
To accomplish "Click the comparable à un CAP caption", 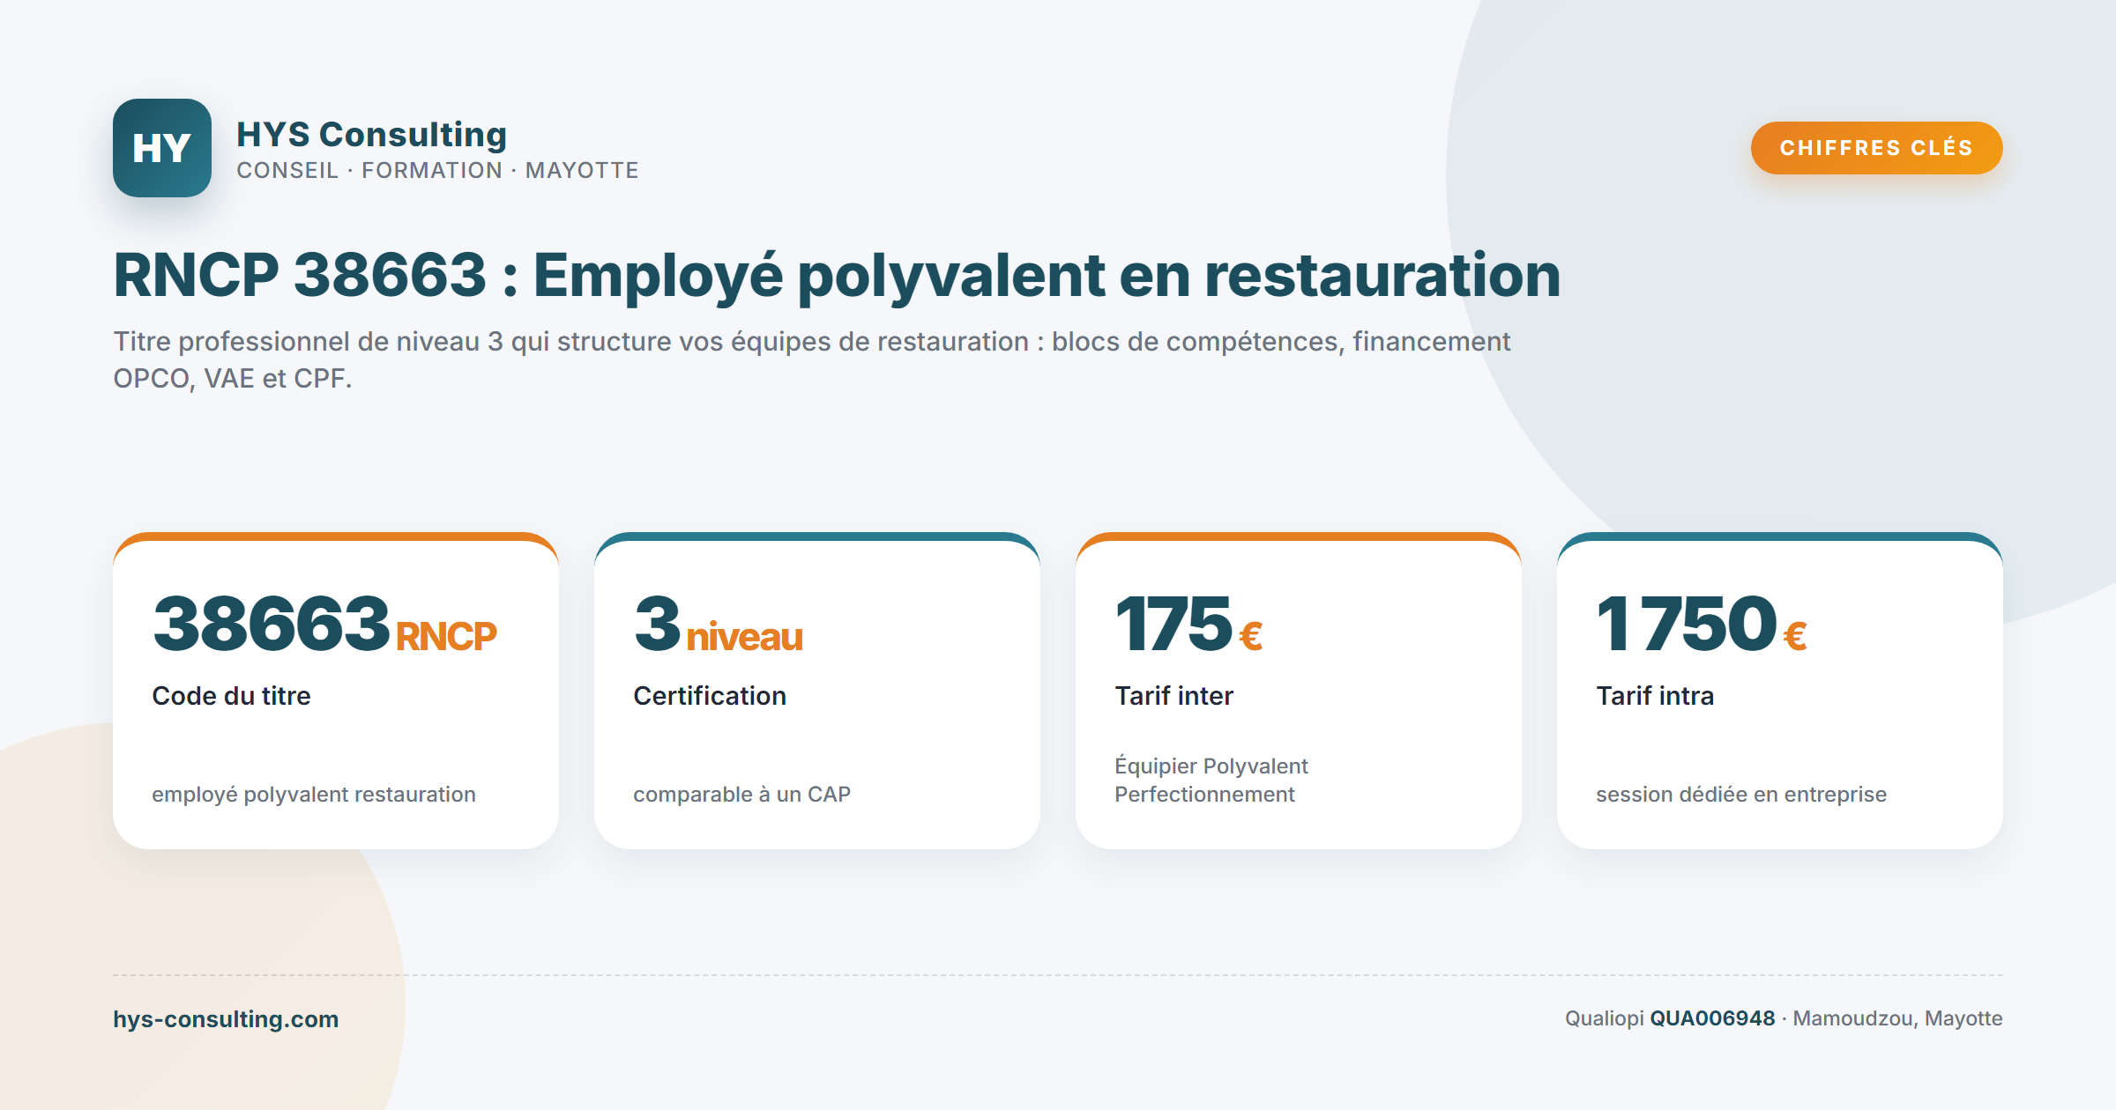I will click(x=741, y=794).
